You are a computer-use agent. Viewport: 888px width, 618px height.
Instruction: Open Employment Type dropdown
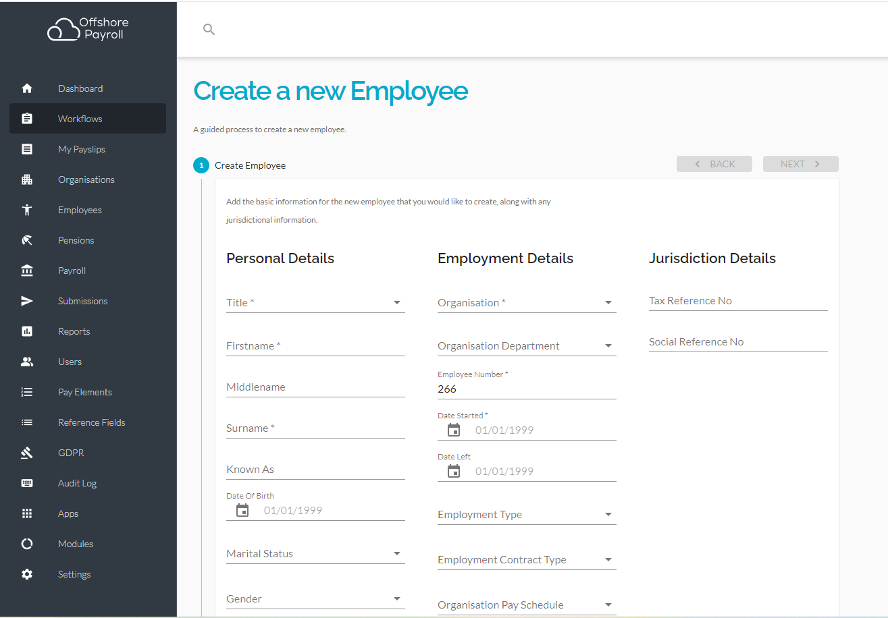click(527, 514)
